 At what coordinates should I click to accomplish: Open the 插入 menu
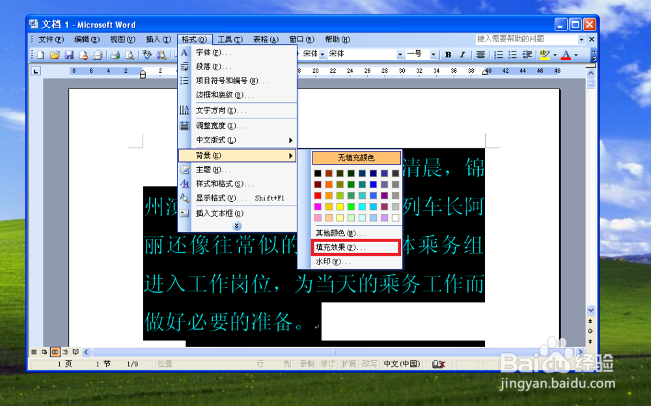(158, 40)
